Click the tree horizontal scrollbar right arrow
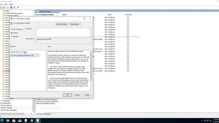 (x=31, y=114)
